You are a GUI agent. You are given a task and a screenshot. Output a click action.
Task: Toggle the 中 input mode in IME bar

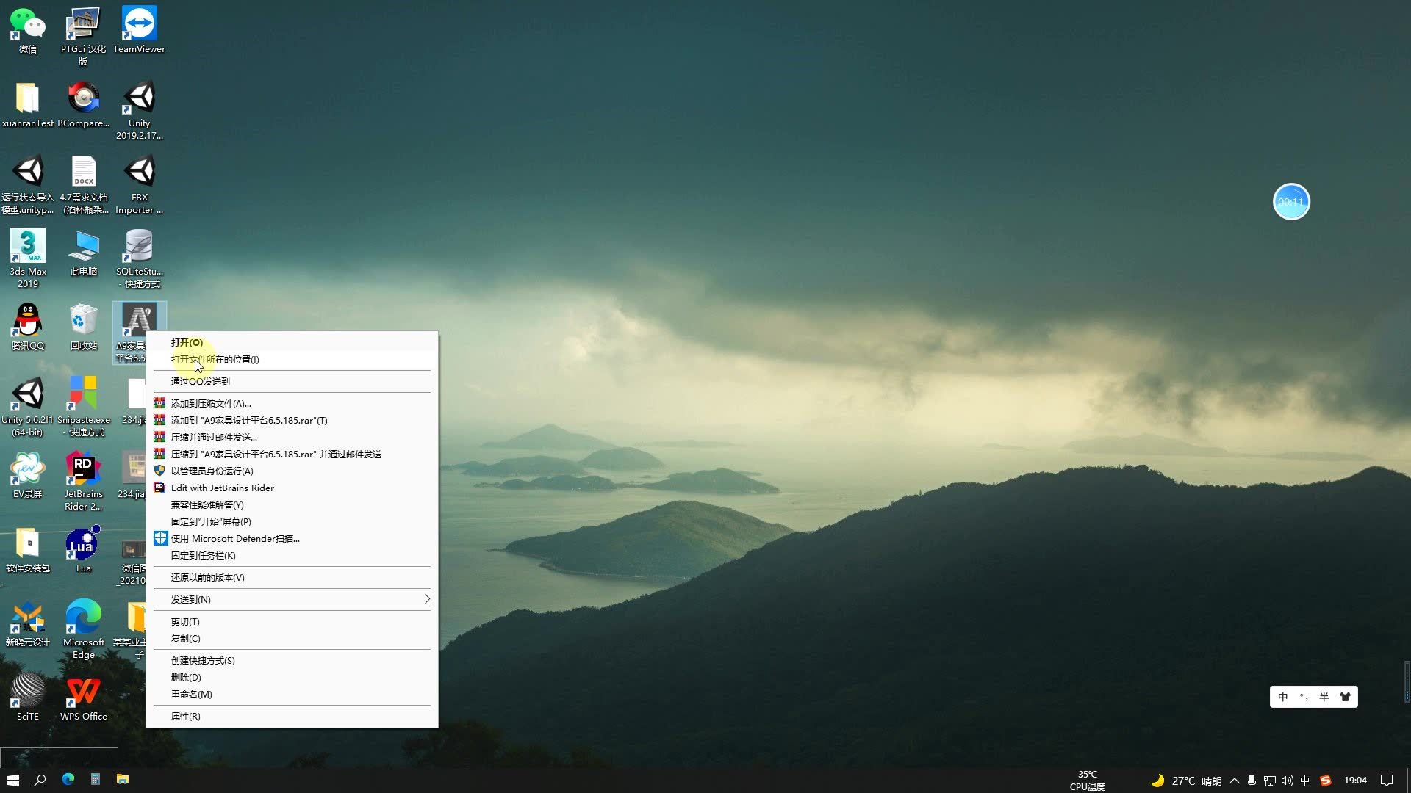pos(1283,698)
